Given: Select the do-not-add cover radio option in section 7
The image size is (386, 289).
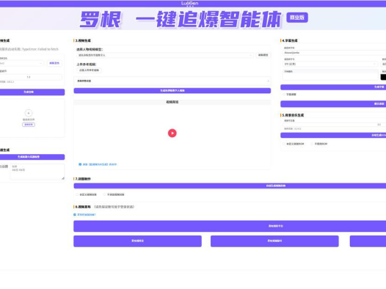Looking at the screenshot, I should tap(104, 194).
